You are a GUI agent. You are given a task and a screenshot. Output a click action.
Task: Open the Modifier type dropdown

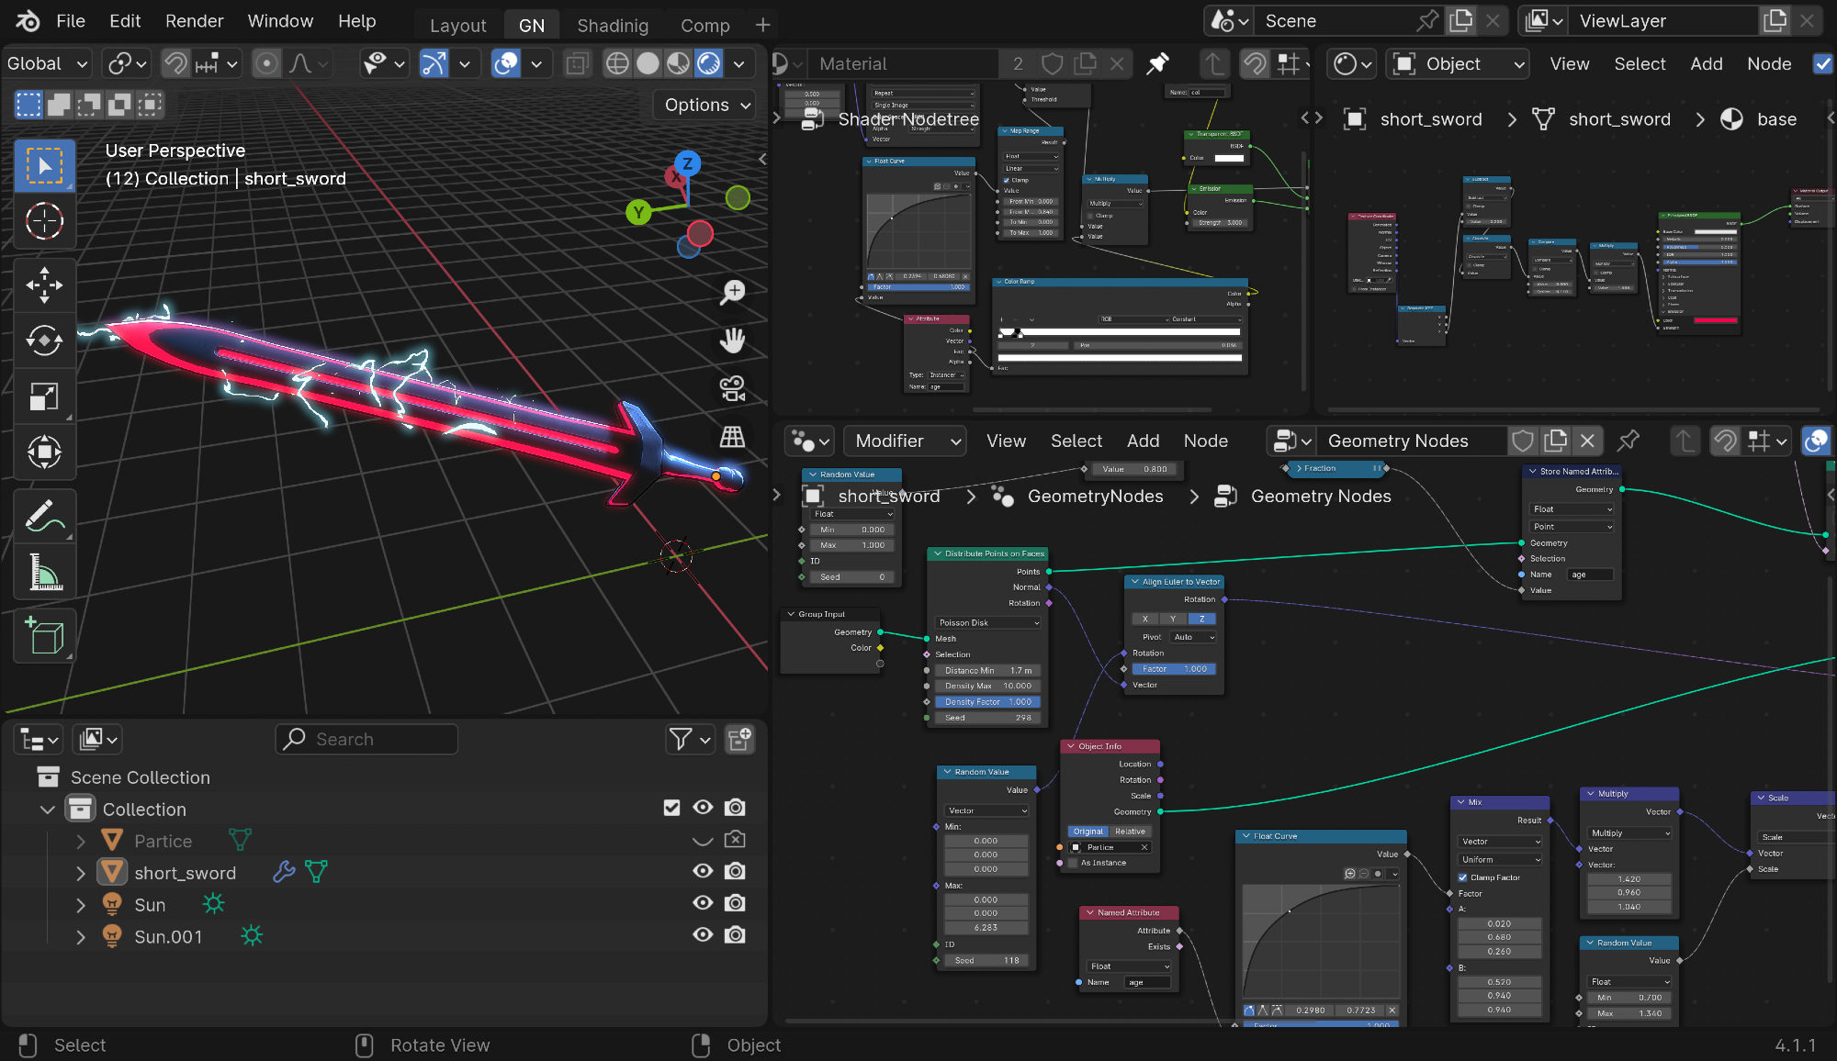(907, 441)
